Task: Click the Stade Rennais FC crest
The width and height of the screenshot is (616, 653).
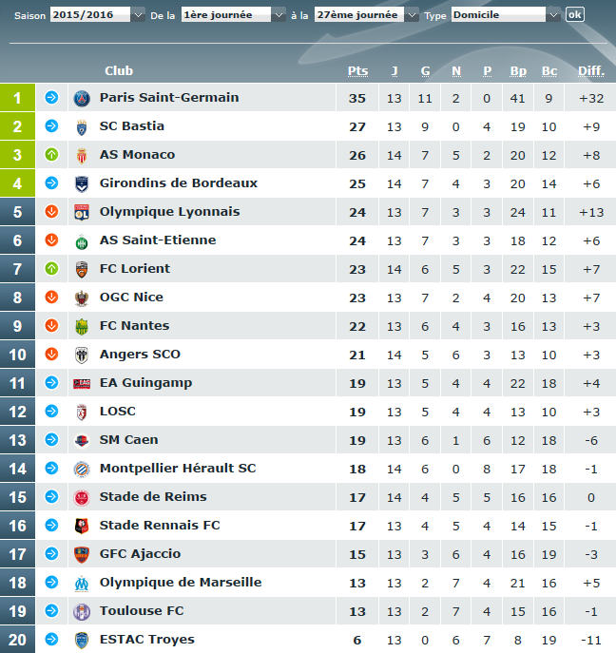Action: (x=82, y=526)
